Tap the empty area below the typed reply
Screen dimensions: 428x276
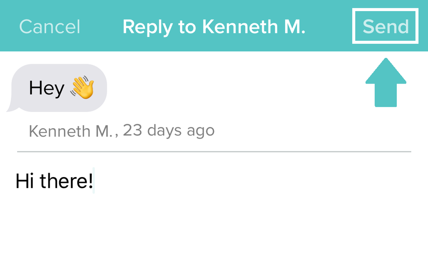coord(214,236)
